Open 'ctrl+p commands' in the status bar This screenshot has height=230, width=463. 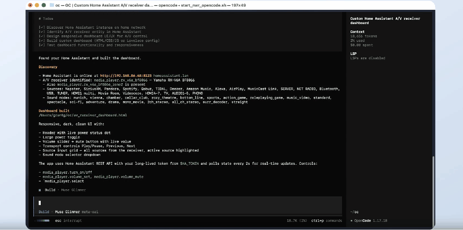327,221
